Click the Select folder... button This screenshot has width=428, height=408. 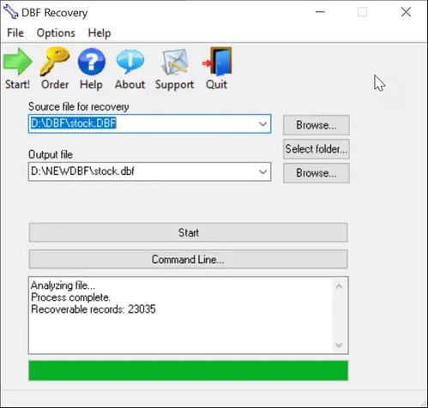[x=316, y=149]
